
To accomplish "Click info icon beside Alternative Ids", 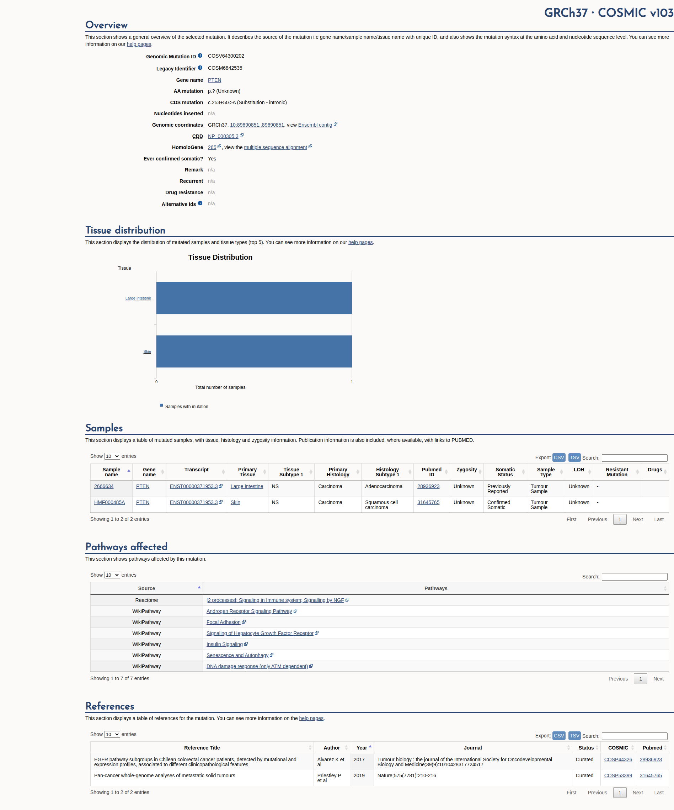I will tap(200, 203).
